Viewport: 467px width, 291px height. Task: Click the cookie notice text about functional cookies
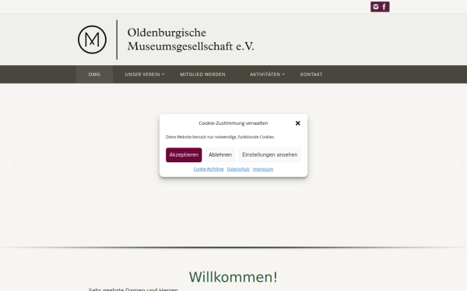click(220, 137)
